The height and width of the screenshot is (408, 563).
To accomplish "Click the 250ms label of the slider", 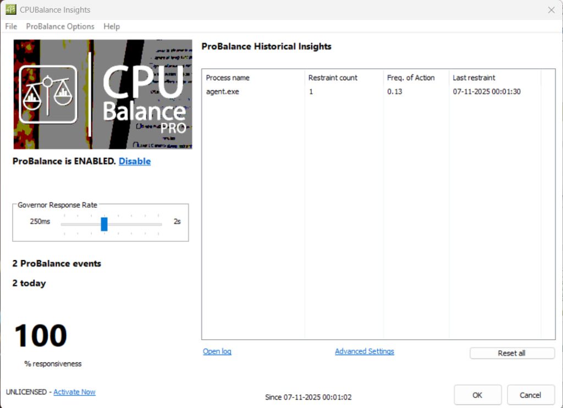I will (40, 222).
